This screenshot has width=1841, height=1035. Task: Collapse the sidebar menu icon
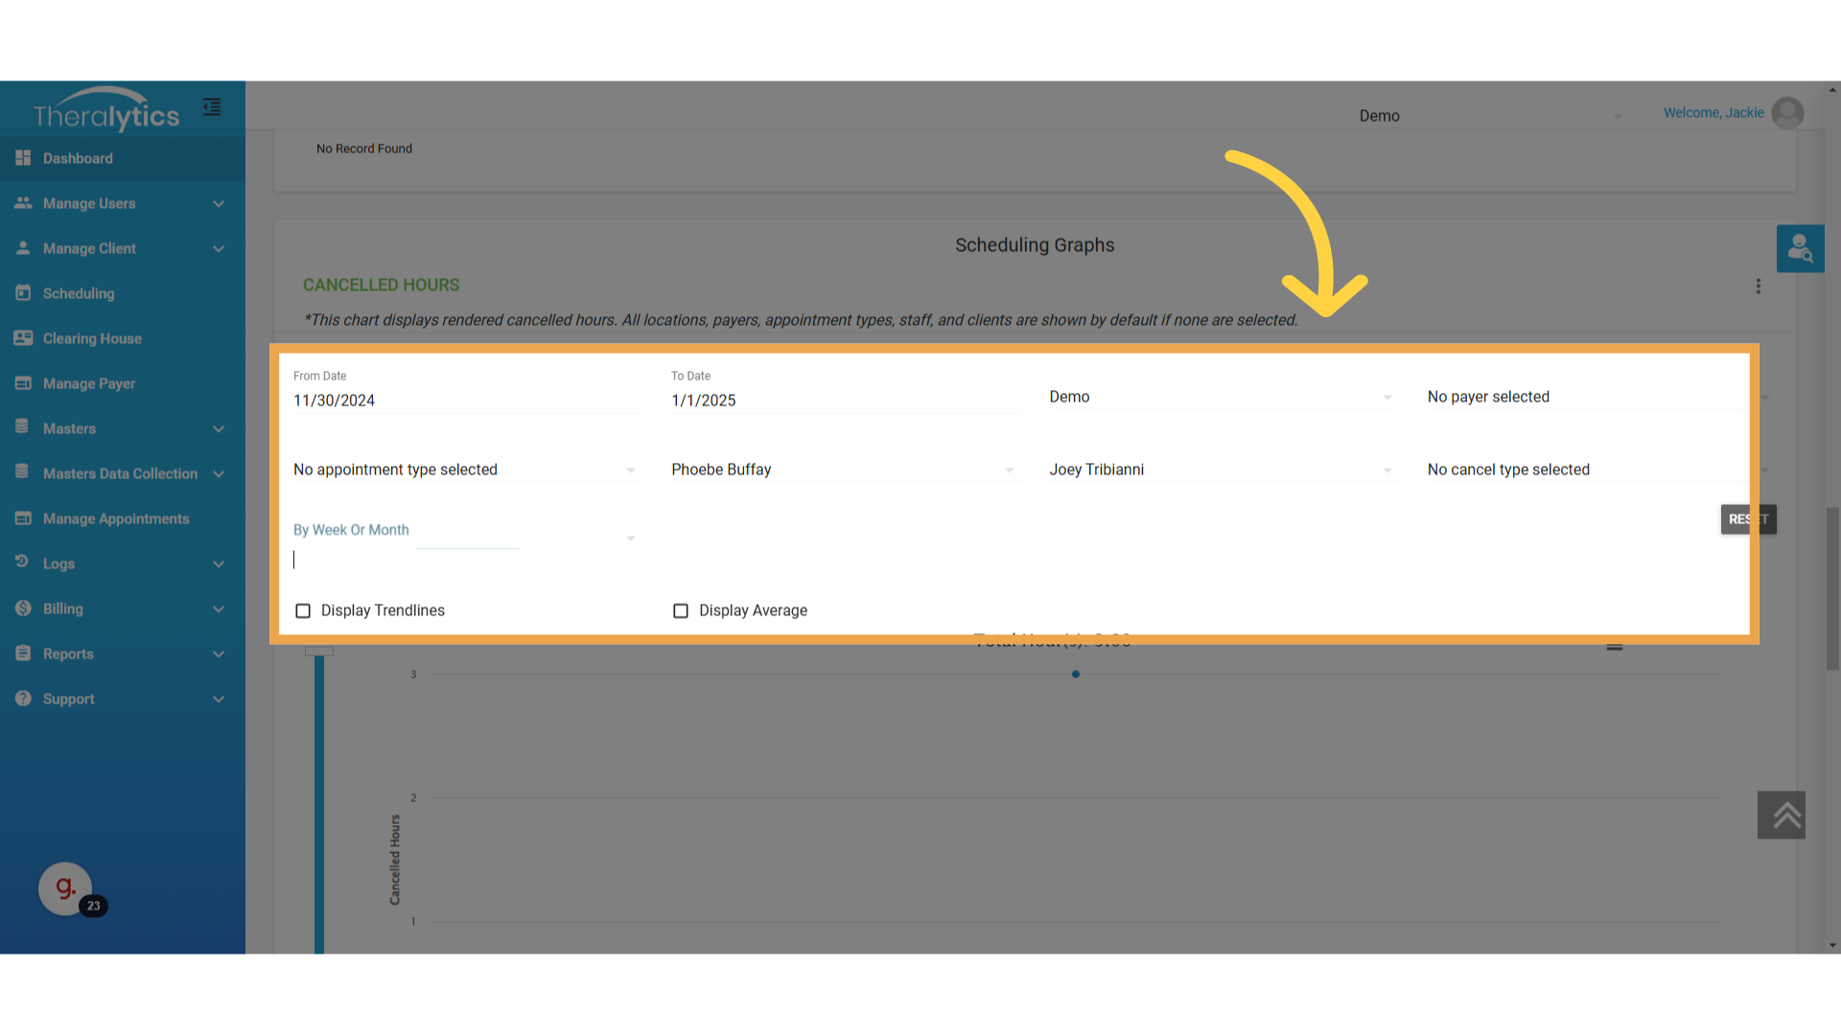212,107
